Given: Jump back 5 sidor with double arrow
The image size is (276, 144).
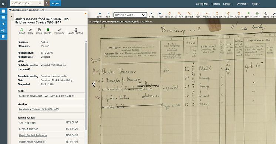Looking at the screenshot, I should tap(100, 14).
